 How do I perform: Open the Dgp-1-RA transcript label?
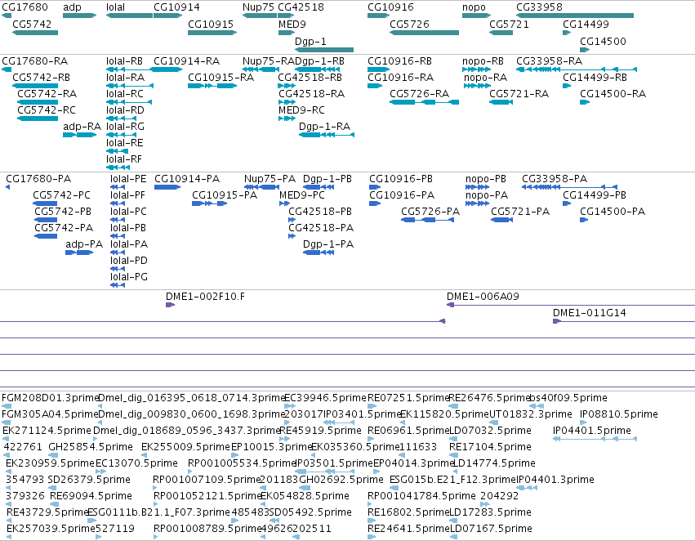pos(324,127)
